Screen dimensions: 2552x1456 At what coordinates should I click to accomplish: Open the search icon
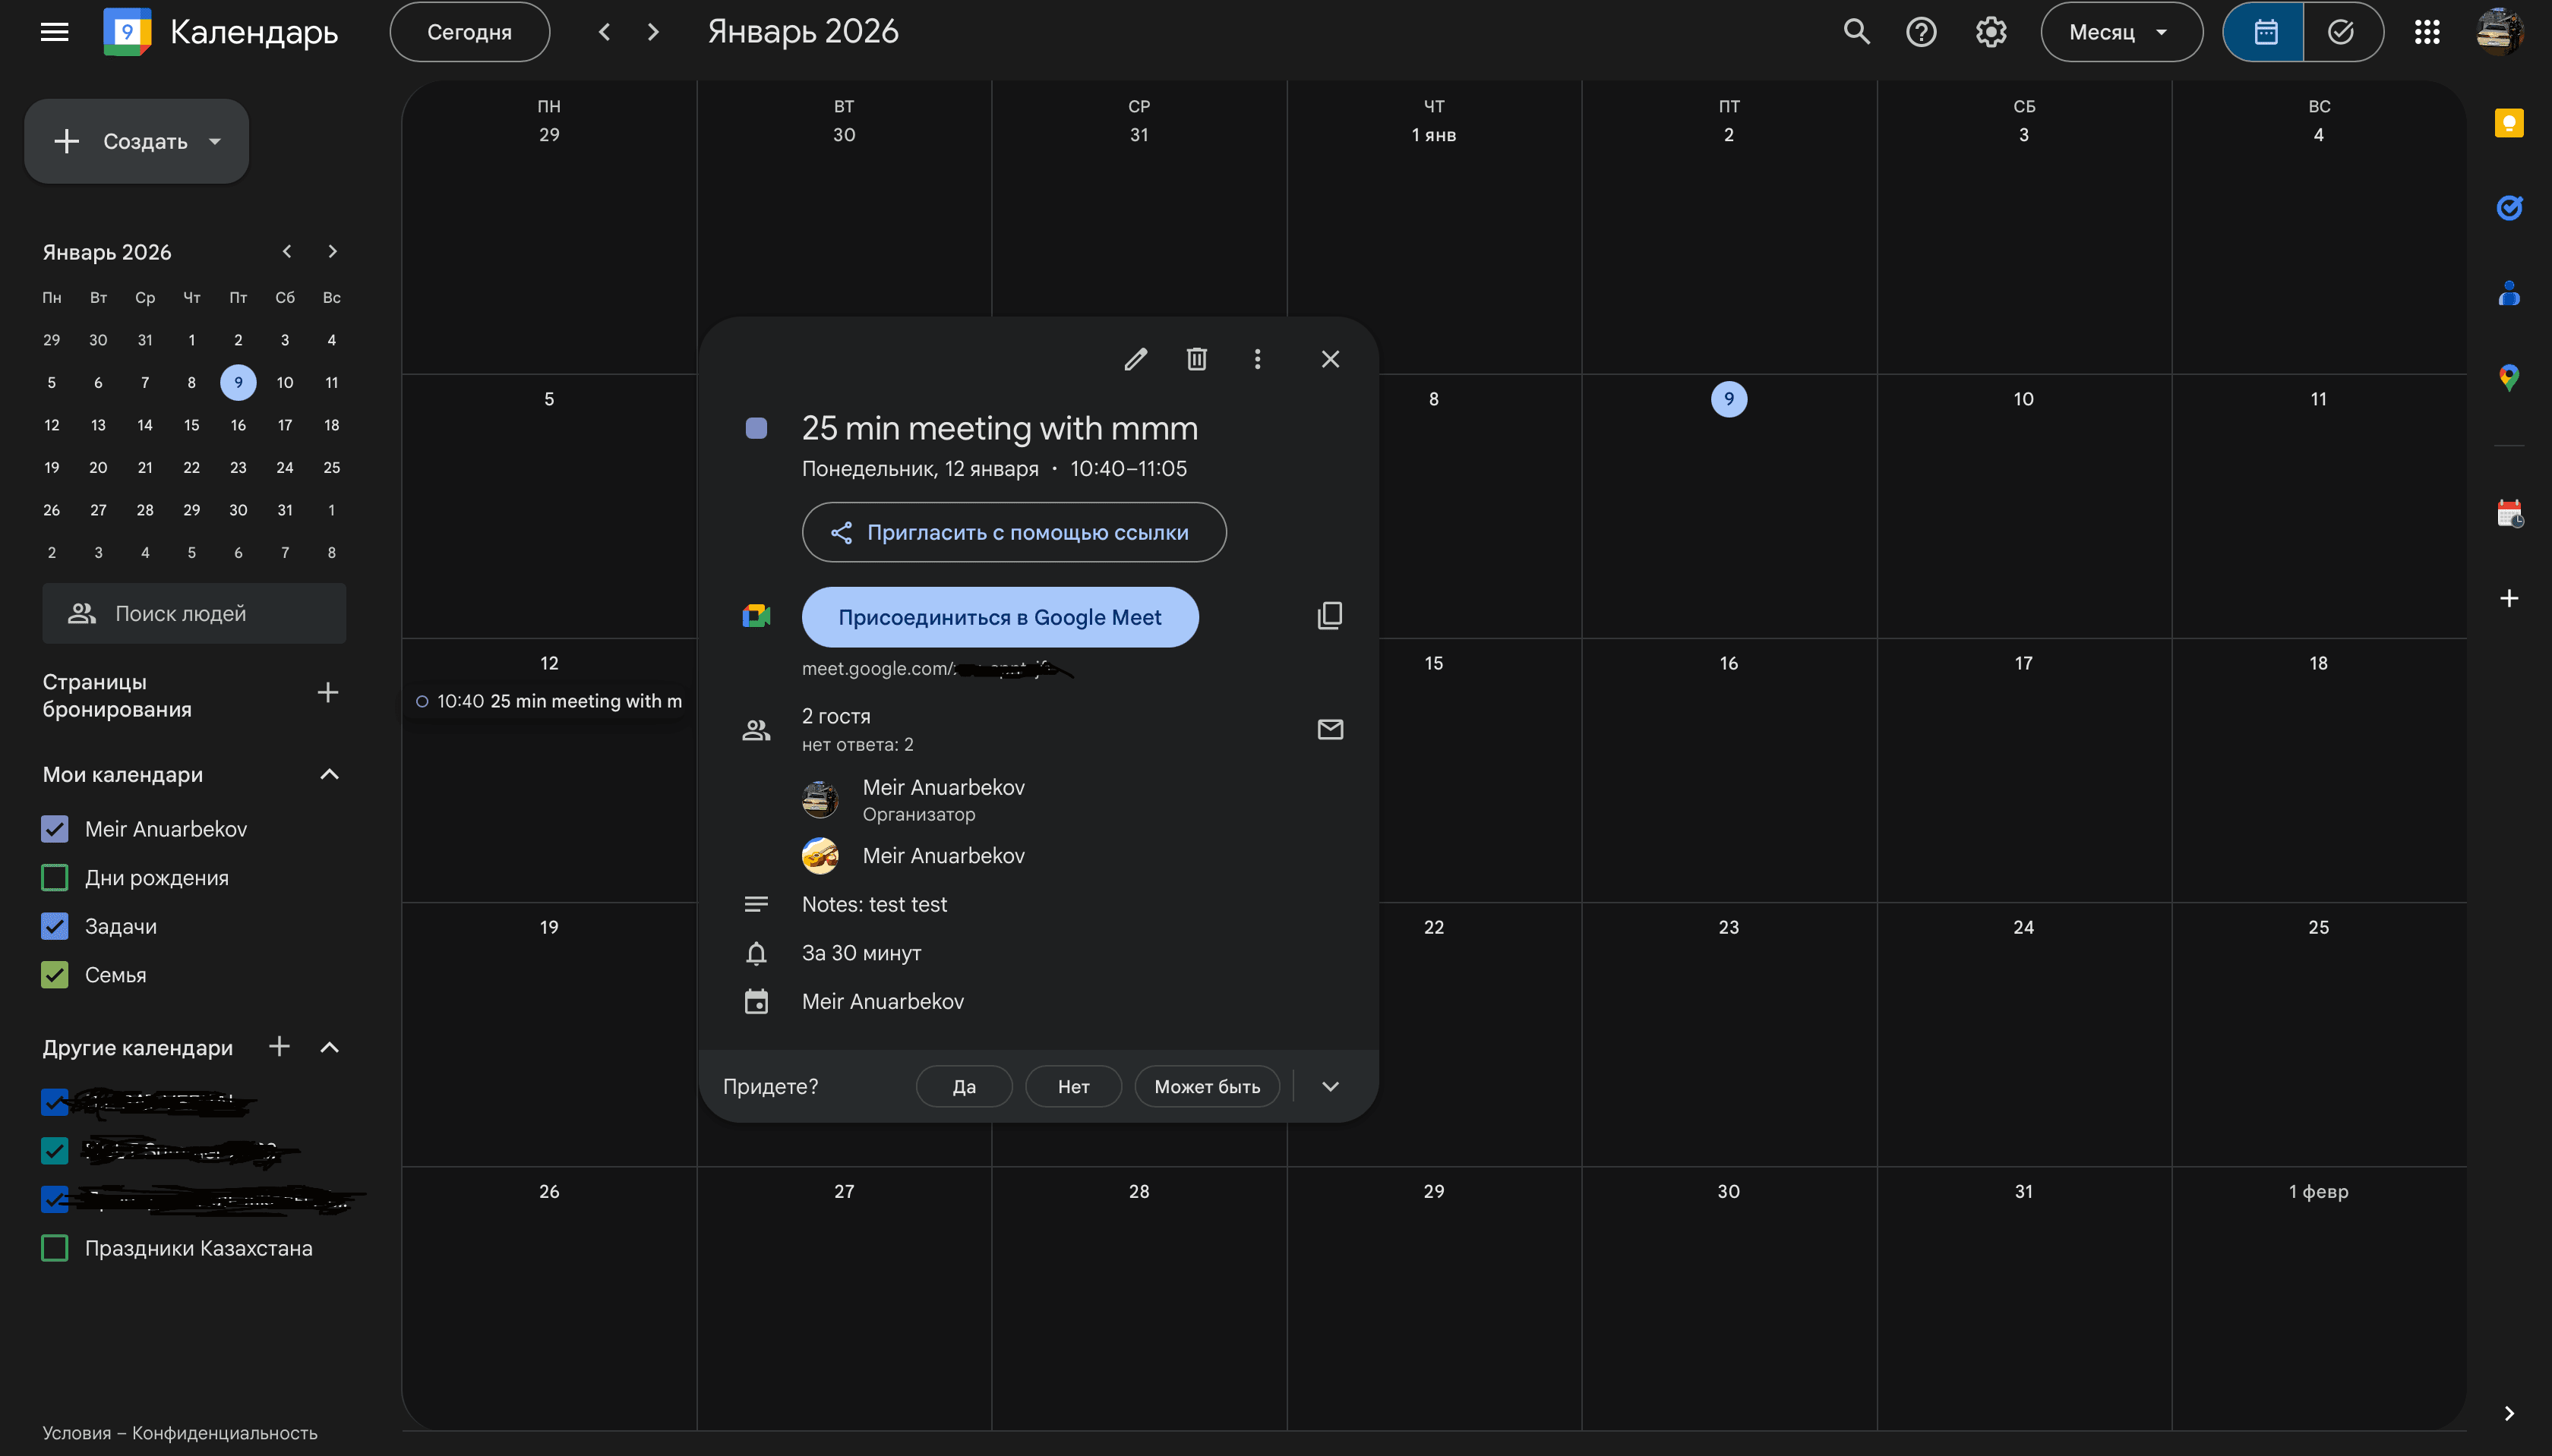coord(1857,31)
